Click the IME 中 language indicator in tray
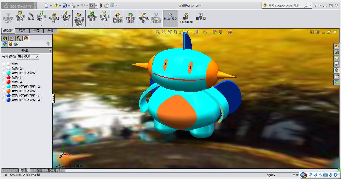The width and height of the screenshot is (341, 179). [310, 175]
